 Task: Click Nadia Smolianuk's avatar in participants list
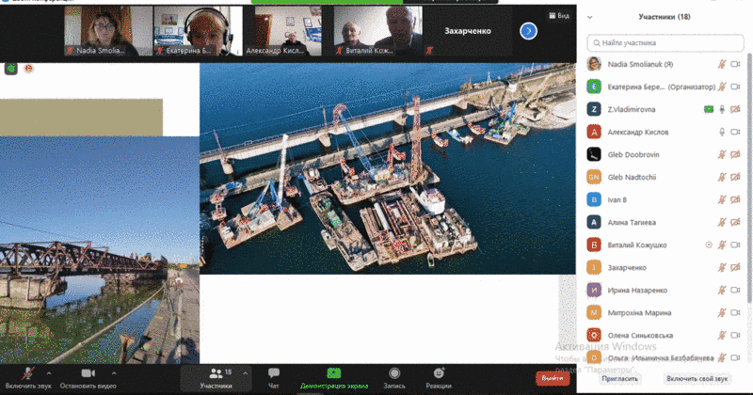click(x=594, y=64)
